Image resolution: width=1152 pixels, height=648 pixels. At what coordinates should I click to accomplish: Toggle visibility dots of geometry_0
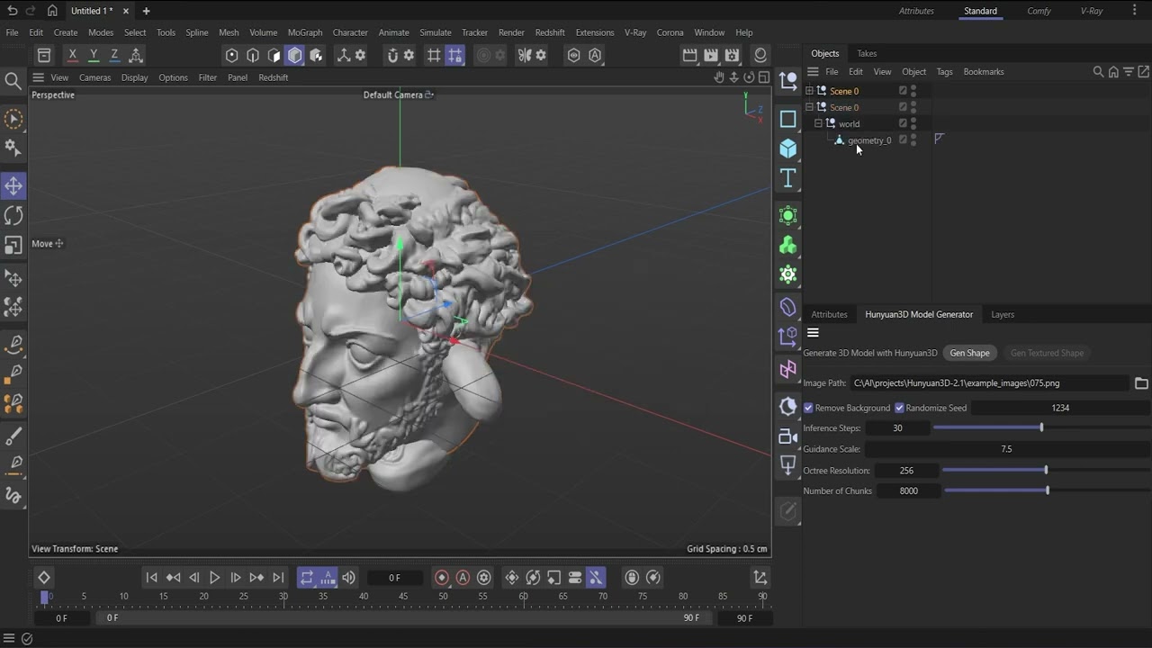913,140
